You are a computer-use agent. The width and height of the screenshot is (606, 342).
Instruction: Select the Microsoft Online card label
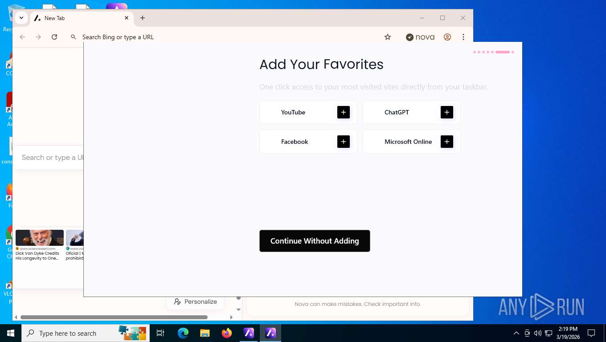[x=408, y=142]
